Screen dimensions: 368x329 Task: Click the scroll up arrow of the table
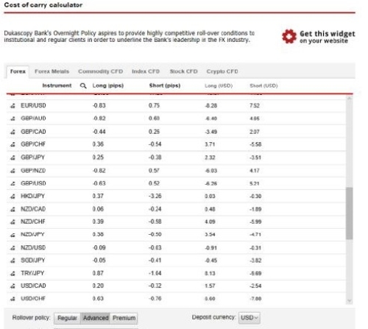(350, 98)
